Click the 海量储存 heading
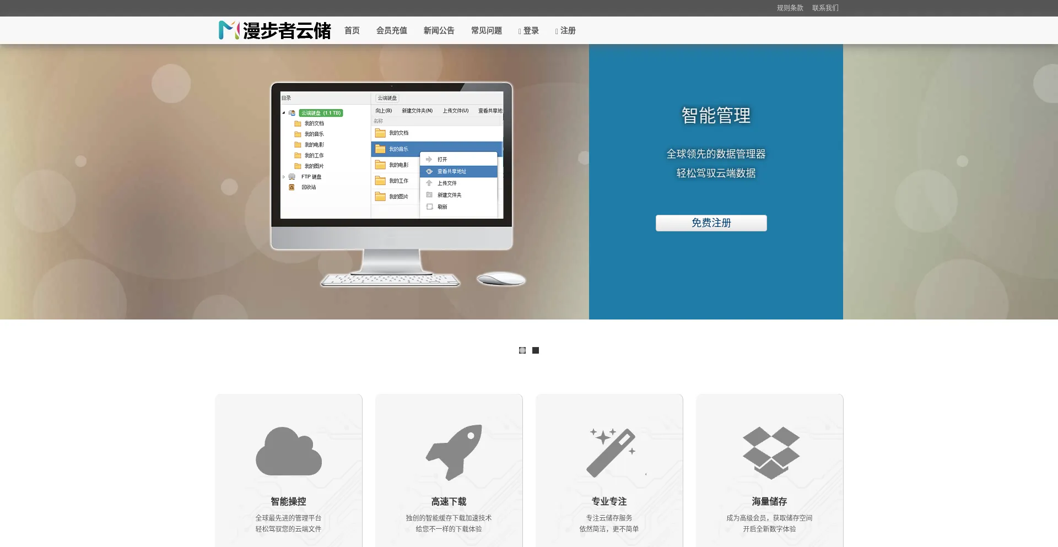Screen dimensions: 1058x547 click(769, 501)
